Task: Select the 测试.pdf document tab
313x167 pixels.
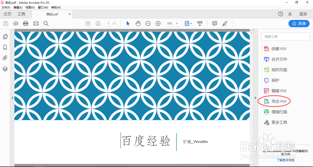Action: point(52,14)
